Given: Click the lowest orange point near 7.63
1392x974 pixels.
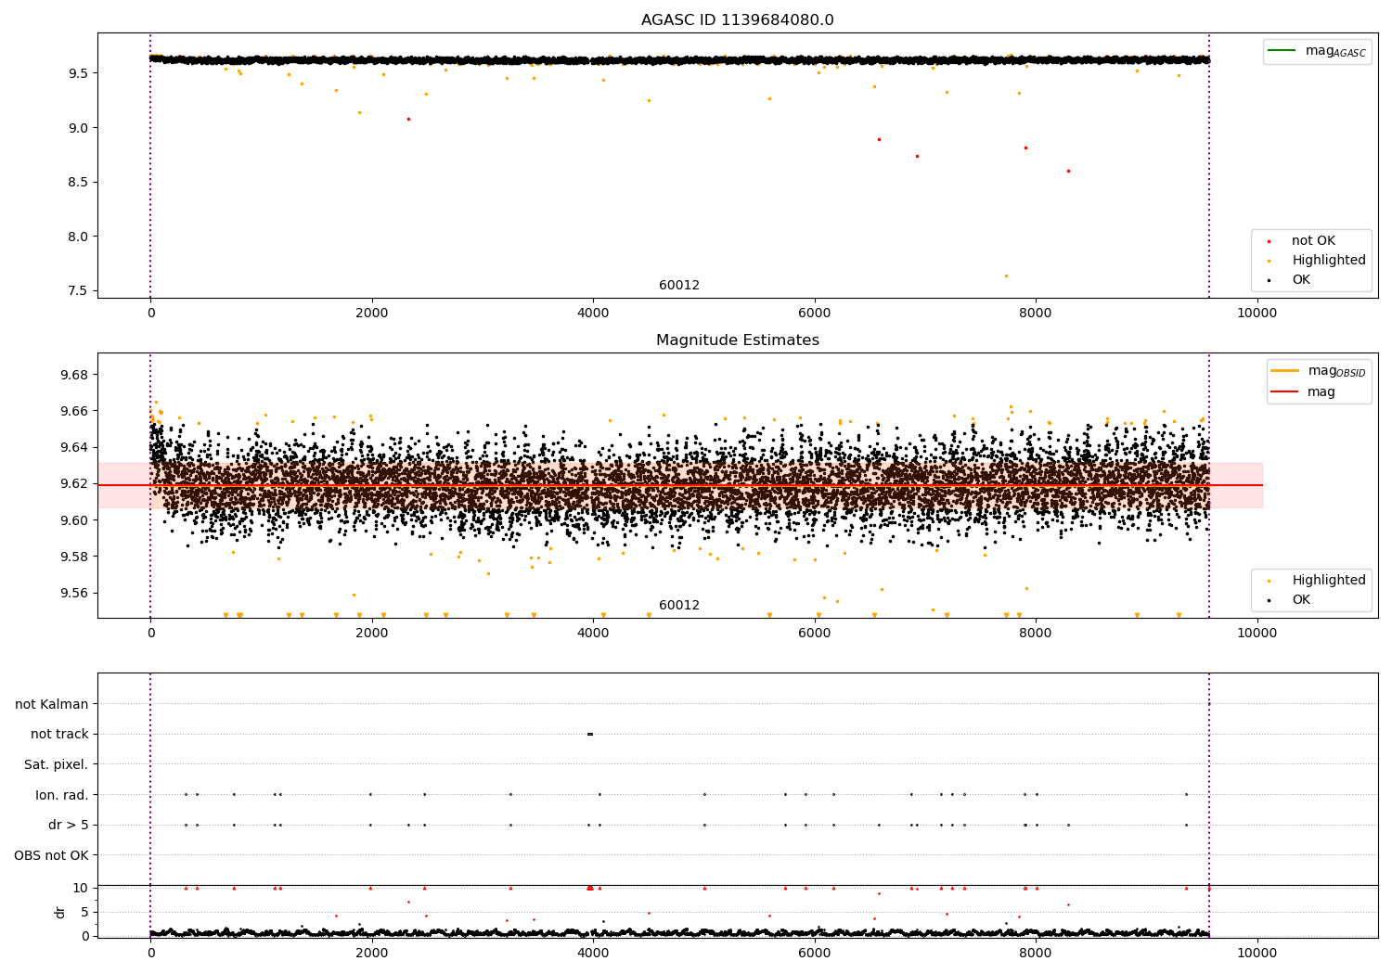Looking at the screenshot, I should tap(1006, 276).
